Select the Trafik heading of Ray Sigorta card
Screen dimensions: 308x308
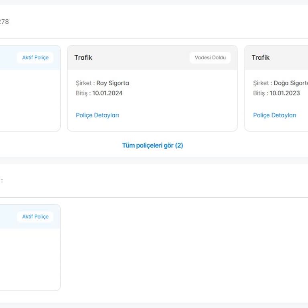point(83,57)
